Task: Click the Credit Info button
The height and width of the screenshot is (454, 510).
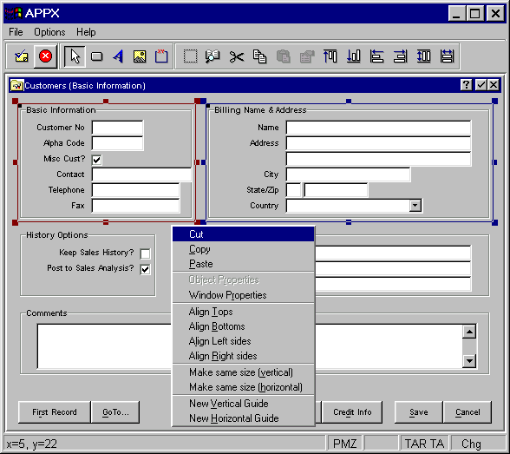Action: pyautogui.click(x=352, y=412)
